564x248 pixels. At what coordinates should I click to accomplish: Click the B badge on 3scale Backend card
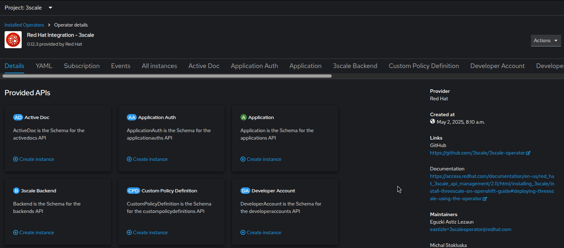[x=16, y=191]
